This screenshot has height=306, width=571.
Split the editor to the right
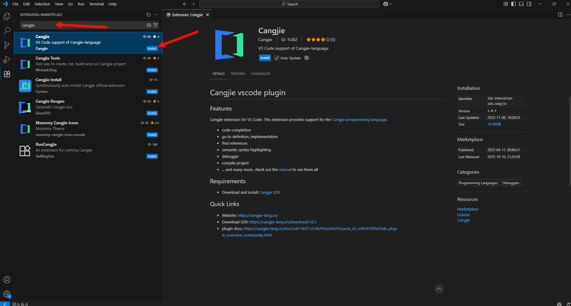[x=560, y=15]
